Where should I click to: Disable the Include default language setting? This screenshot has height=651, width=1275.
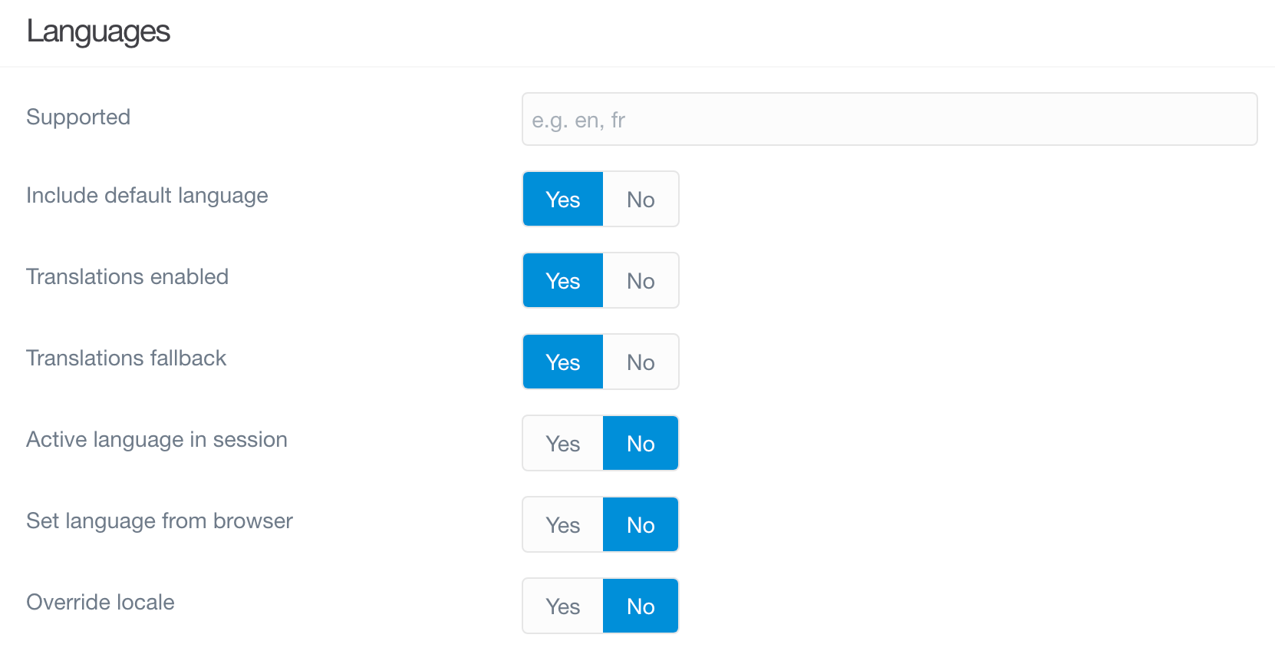pos(641,199)
